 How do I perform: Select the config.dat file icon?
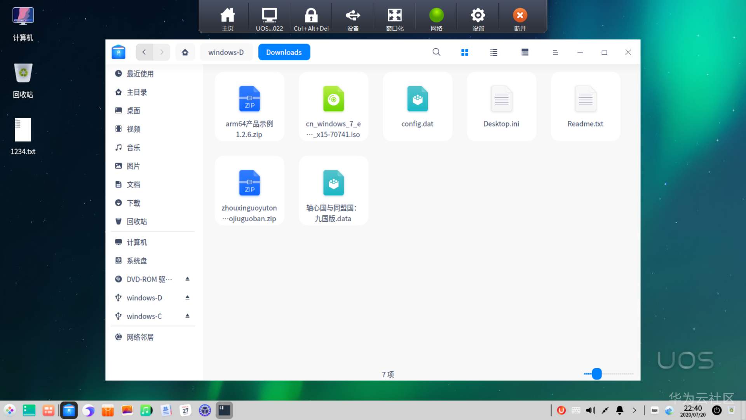(417, 100)
